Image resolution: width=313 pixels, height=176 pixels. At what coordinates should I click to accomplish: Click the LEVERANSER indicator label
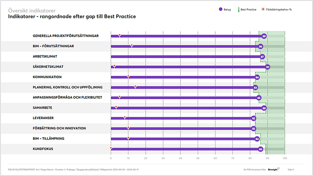[x=43, y=118]
